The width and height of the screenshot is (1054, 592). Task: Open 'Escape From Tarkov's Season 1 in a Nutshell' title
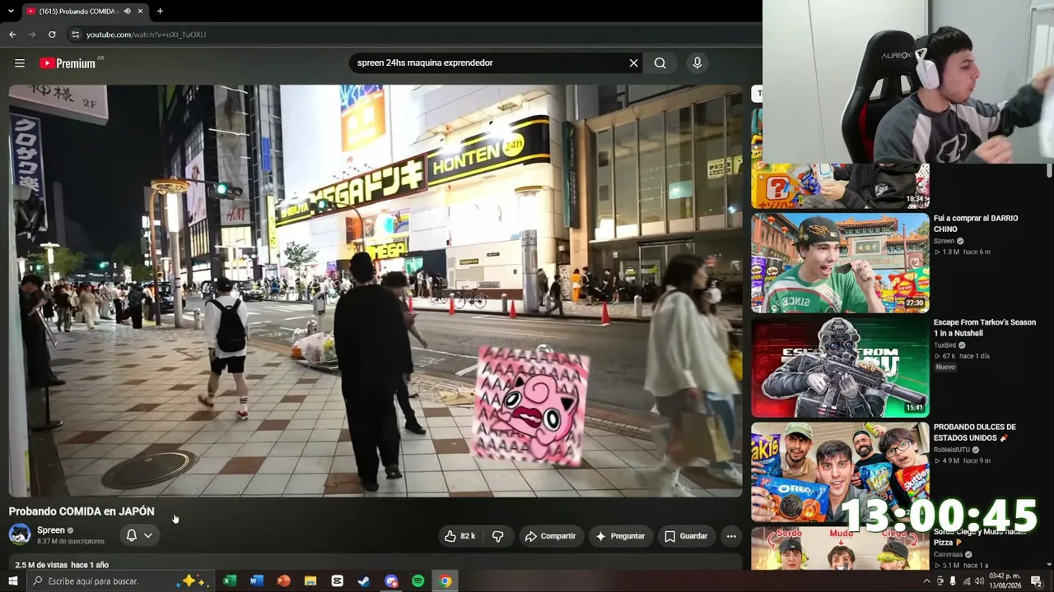[985, 328]
